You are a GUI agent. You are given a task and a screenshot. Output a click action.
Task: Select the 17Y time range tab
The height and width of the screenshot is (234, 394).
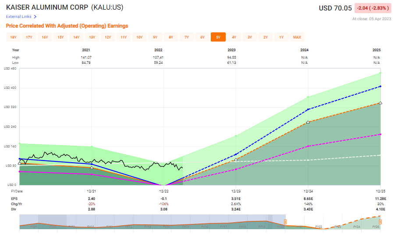coord(29,37)
